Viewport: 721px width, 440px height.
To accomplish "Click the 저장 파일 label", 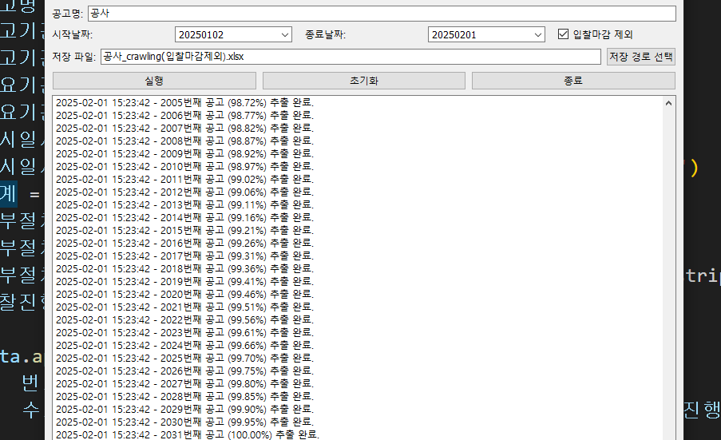I will click(x=73, y=57).
